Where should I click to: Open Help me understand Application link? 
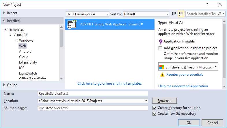click(x=183, y=86)
